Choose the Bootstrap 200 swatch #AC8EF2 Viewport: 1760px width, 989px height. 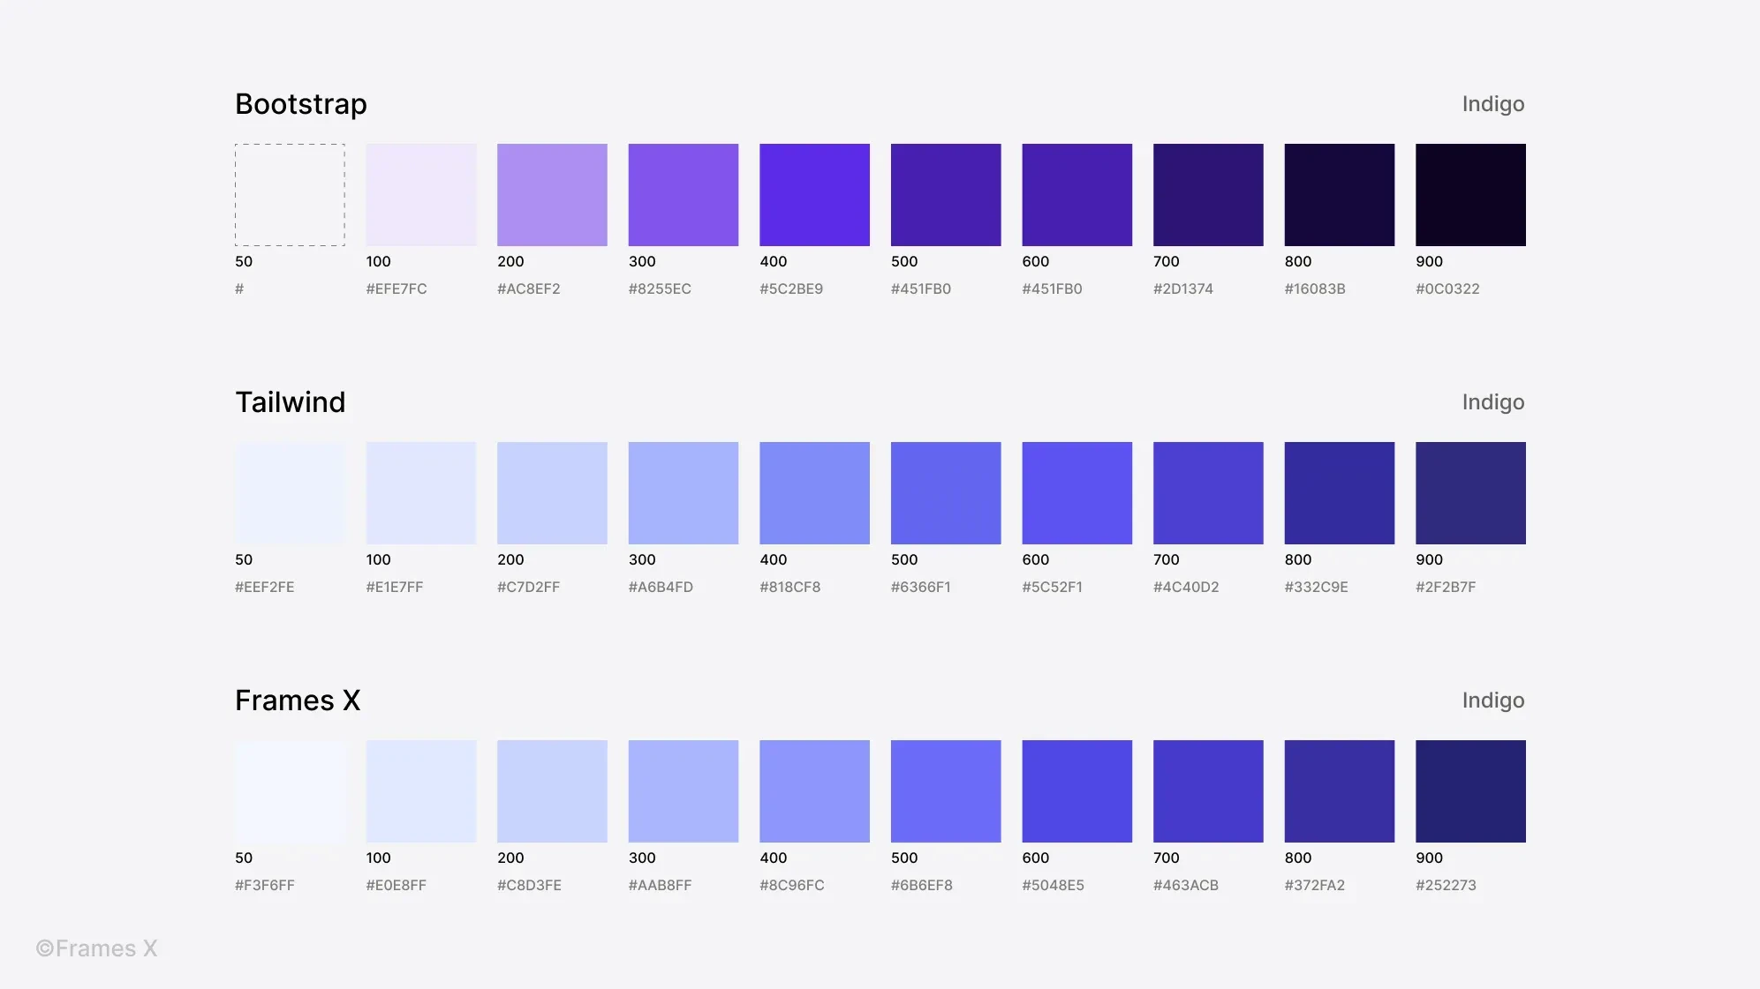[552, 195]
